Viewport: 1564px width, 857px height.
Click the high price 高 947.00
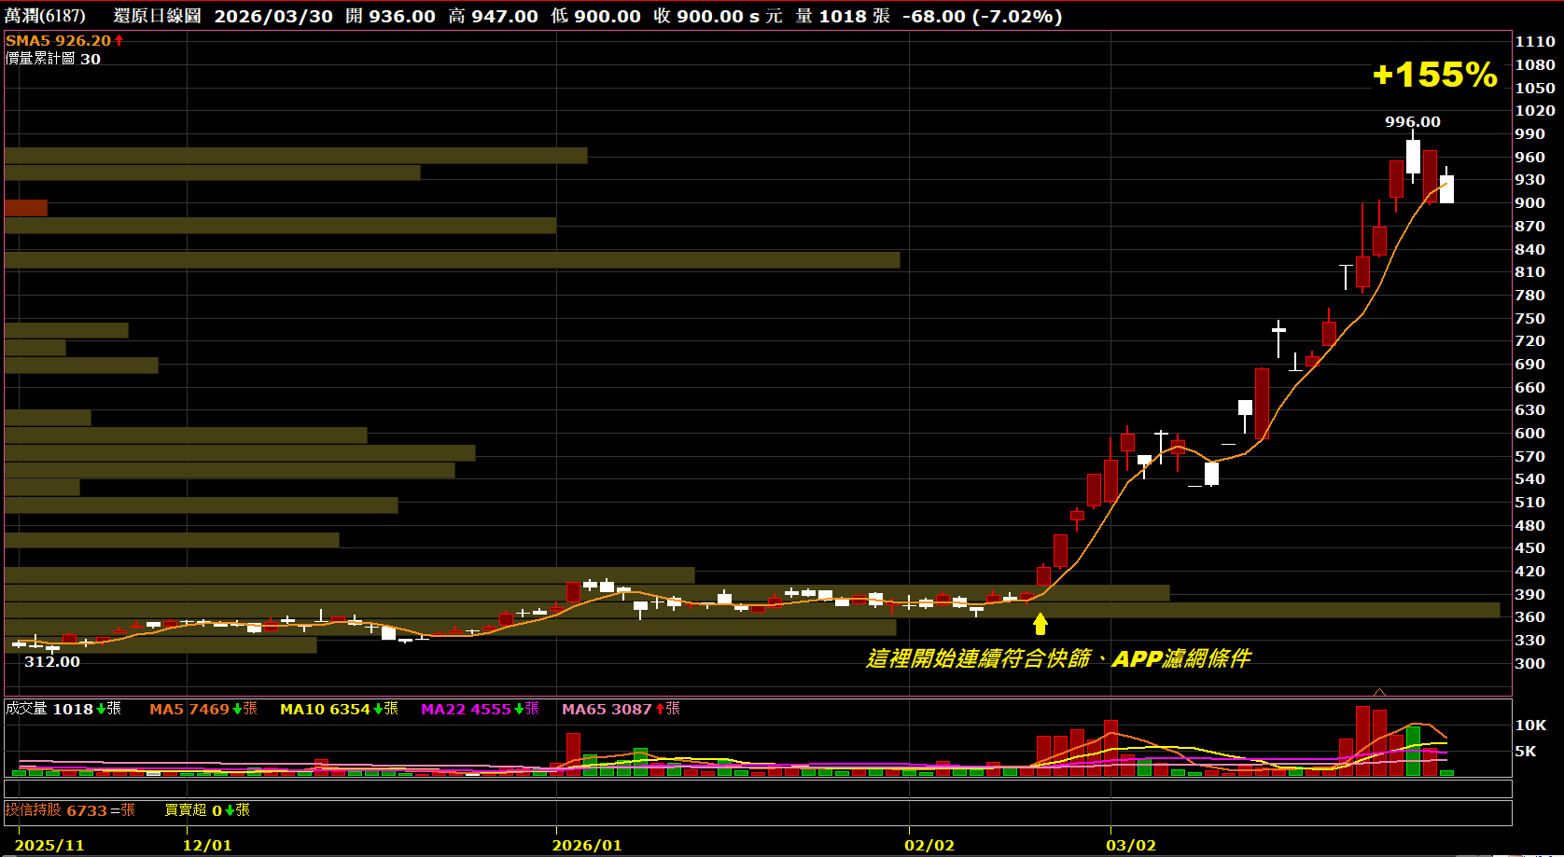(493, 16)
